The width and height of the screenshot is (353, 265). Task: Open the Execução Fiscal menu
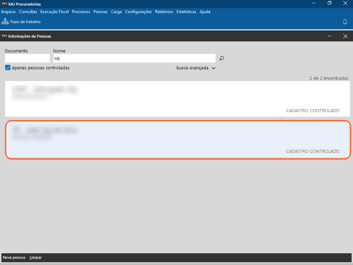(x=54, y=12)
